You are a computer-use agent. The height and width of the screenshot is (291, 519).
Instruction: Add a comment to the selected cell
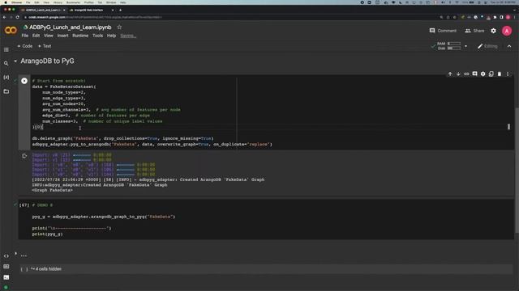[x=474, y=74]
